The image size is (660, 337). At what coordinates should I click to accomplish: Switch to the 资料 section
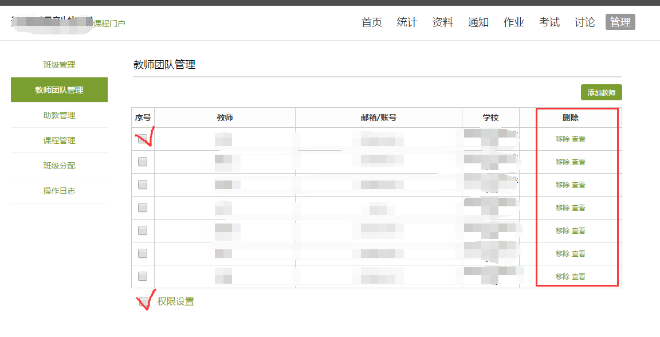click(x=443, y=22)
